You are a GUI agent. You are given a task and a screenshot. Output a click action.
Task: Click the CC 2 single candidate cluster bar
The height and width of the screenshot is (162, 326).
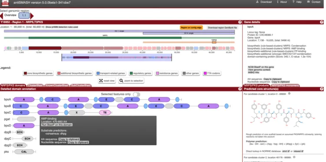pos(189,33)
